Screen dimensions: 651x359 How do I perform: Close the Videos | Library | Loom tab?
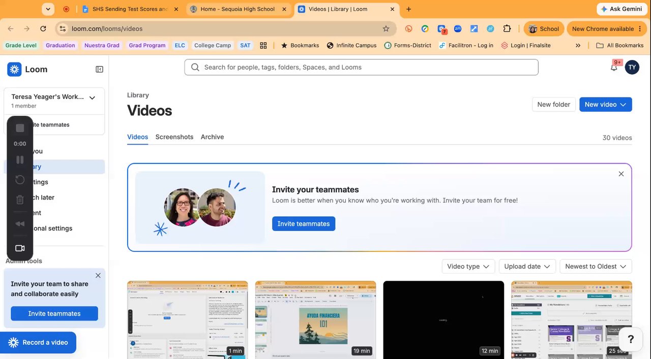[392, 9]
